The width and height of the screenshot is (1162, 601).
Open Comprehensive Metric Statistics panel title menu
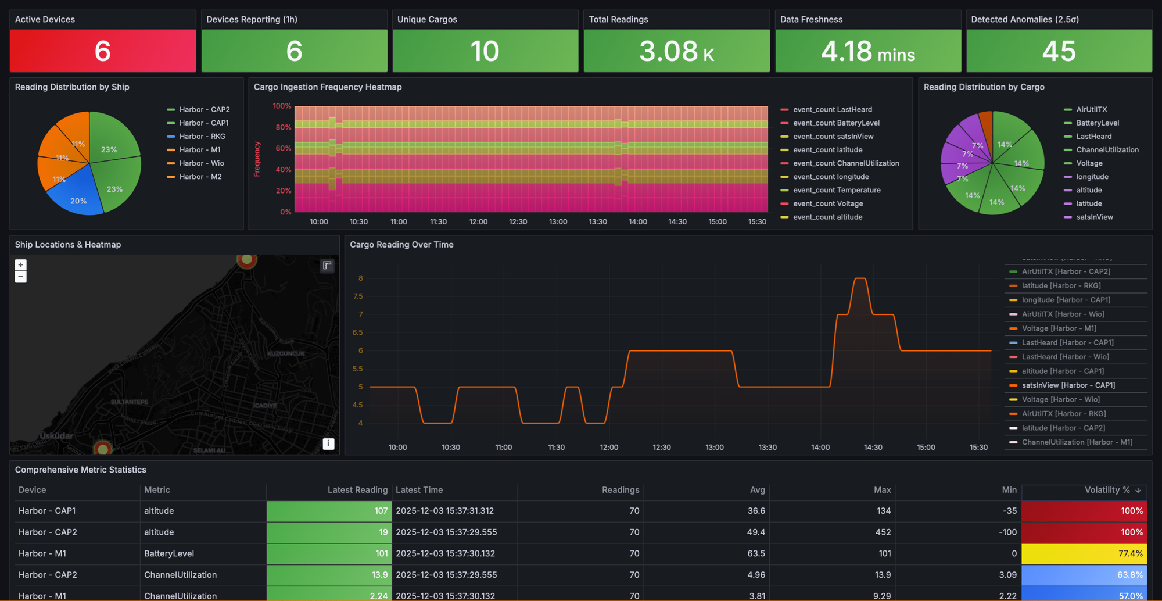point(81,470)
